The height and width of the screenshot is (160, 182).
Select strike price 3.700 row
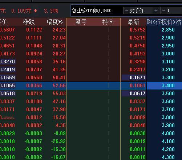tap(168, 109)
